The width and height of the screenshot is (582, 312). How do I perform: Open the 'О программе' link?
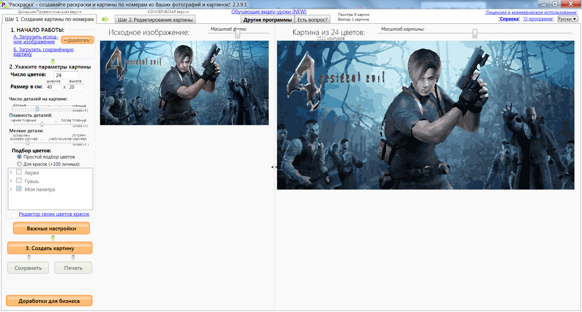538,18
